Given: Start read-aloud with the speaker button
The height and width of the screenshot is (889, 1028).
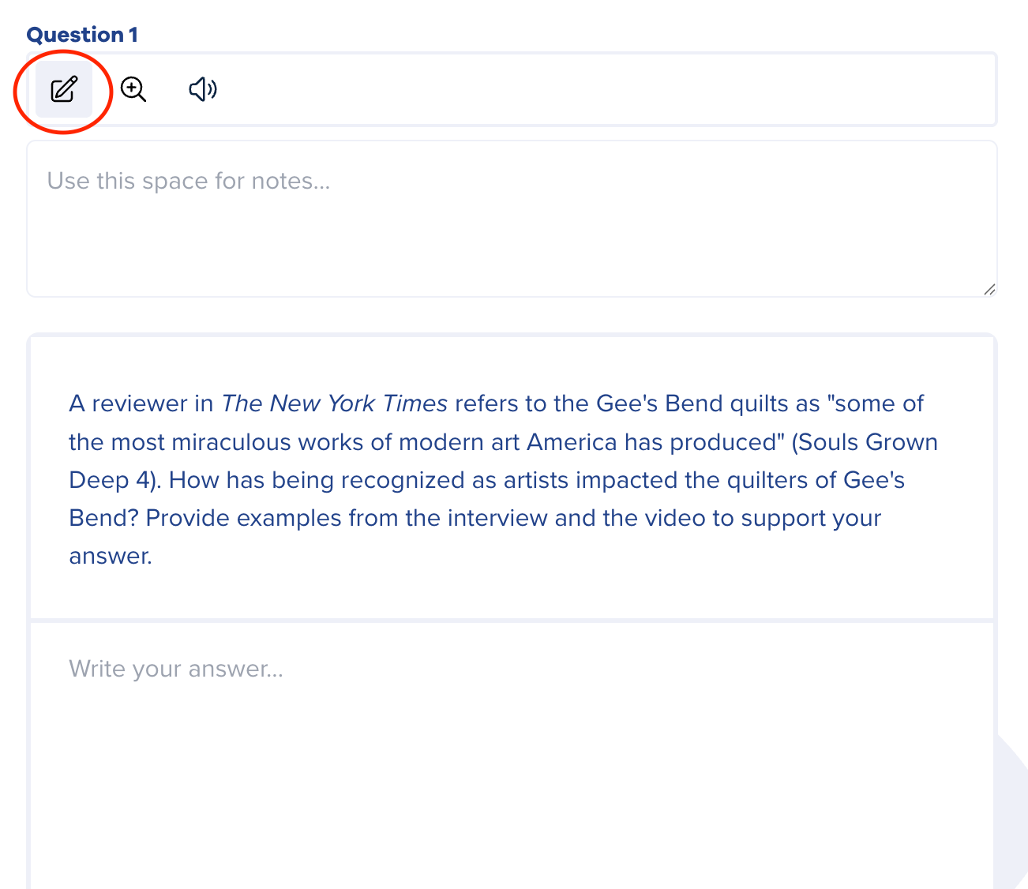Looking at the screenshot, I should tap(202, 89).
